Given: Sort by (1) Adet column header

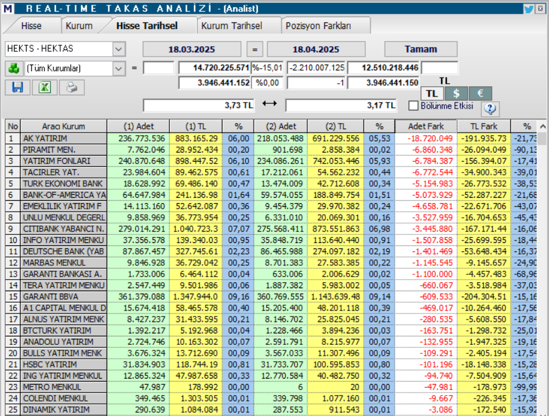Looking at the screenshot, I should (139, 127).
